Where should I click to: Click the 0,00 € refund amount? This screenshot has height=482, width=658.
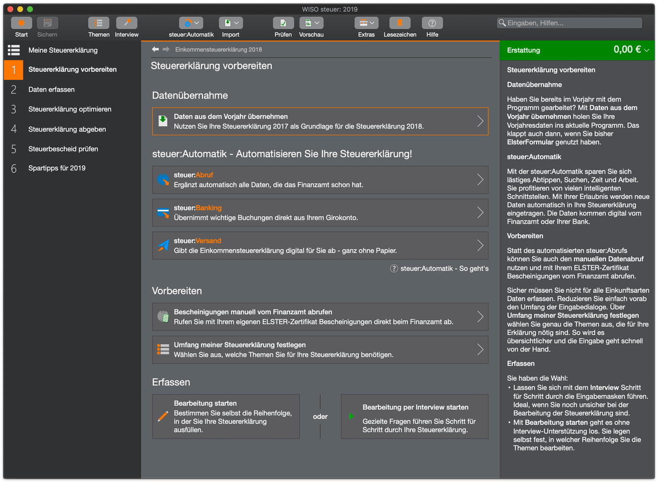[627, 50]
